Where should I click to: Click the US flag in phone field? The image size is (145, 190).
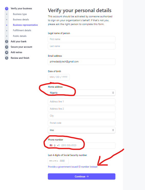(51, 145)
